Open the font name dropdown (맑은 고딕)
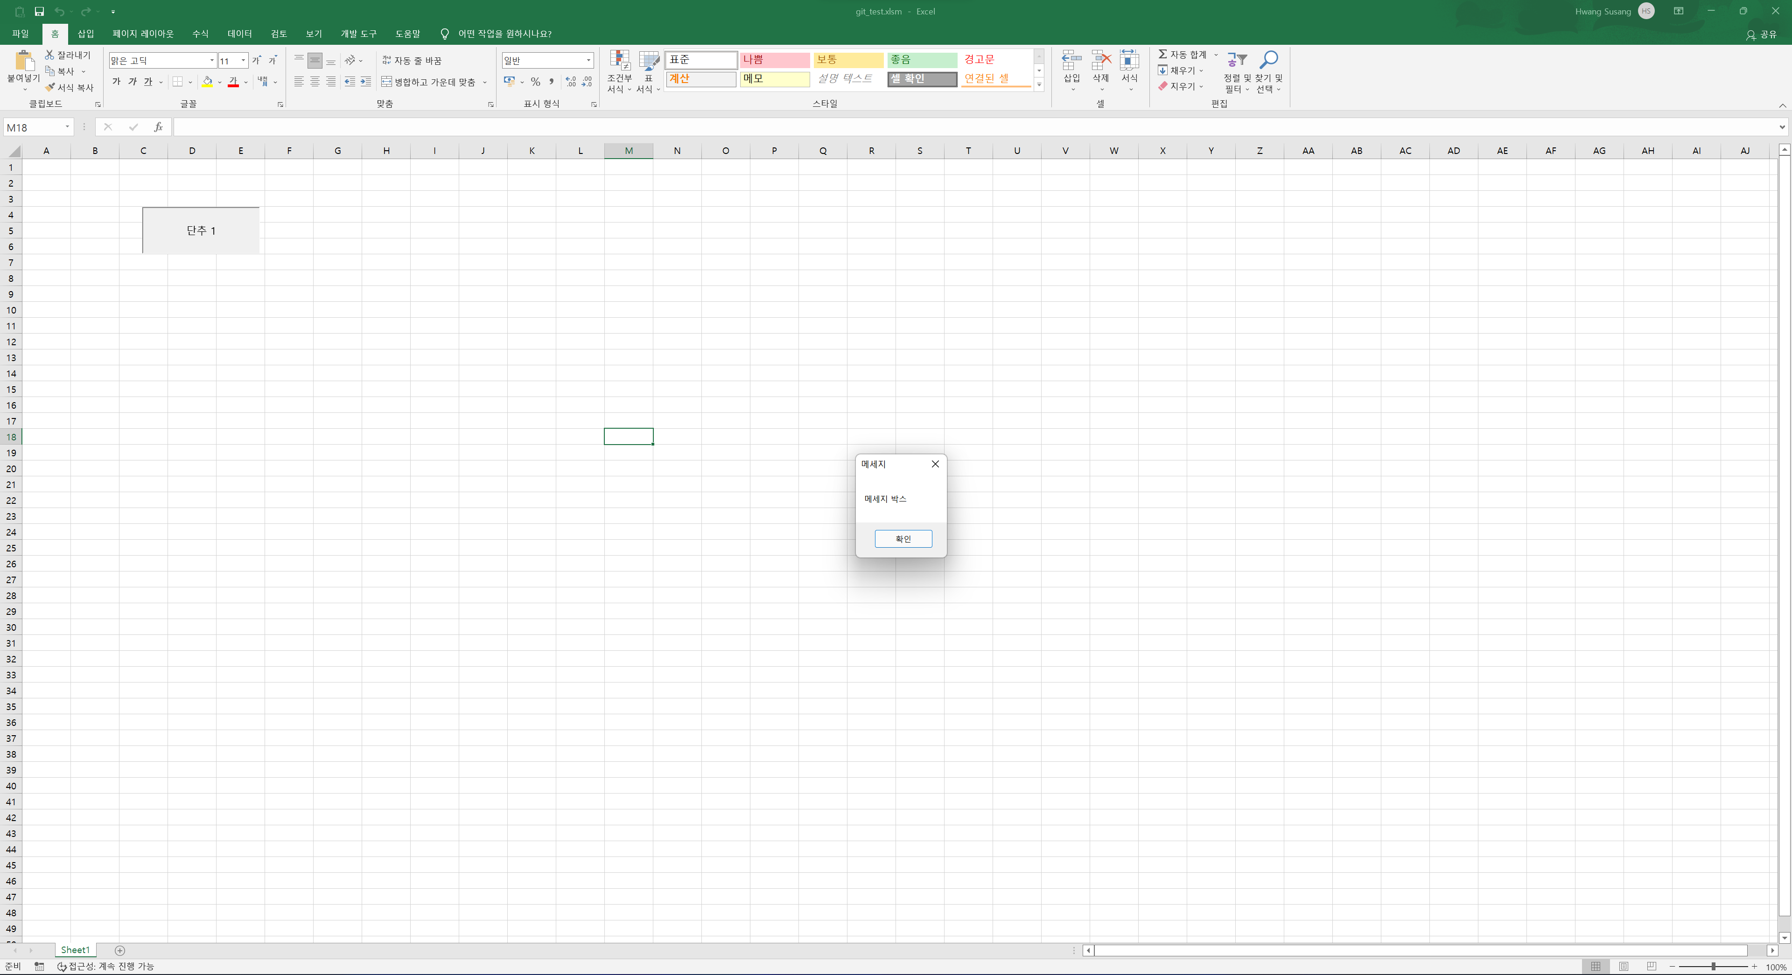 tap(211, 61)
